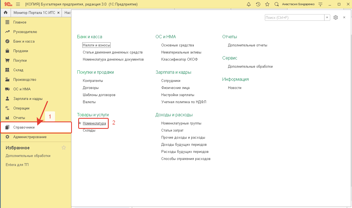The height and width of the screenshot is (208, 352).
Task: Open service settings icon next to user name
Action: [x=320, y=4]
